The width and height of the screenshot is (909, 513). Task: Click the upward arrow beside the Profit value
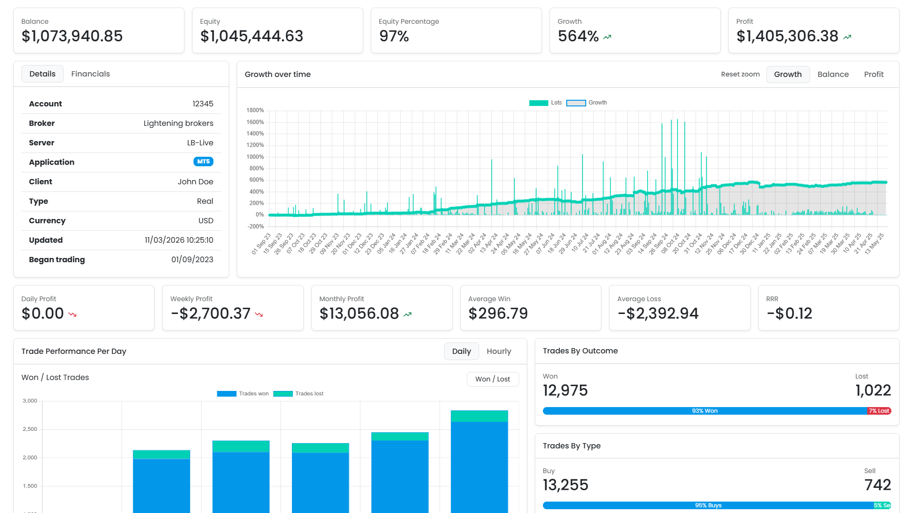coord(847,37)
